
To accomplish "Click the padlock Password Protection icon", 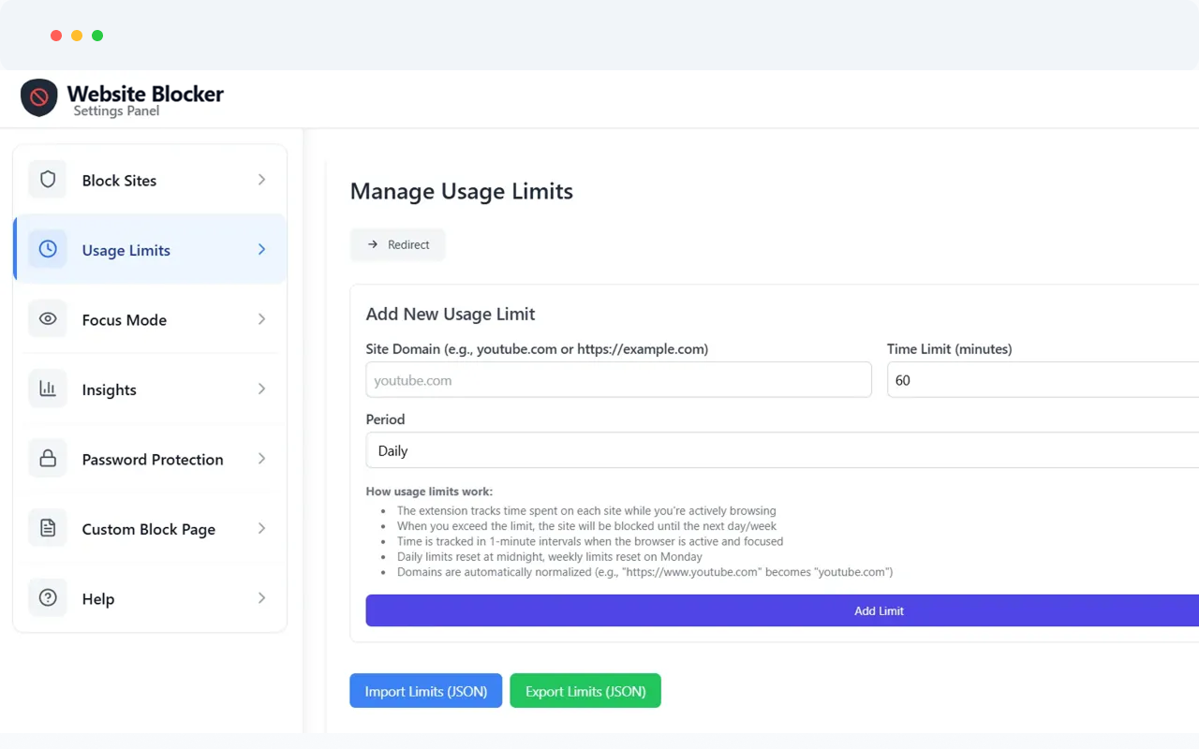I will click(48, 459).
